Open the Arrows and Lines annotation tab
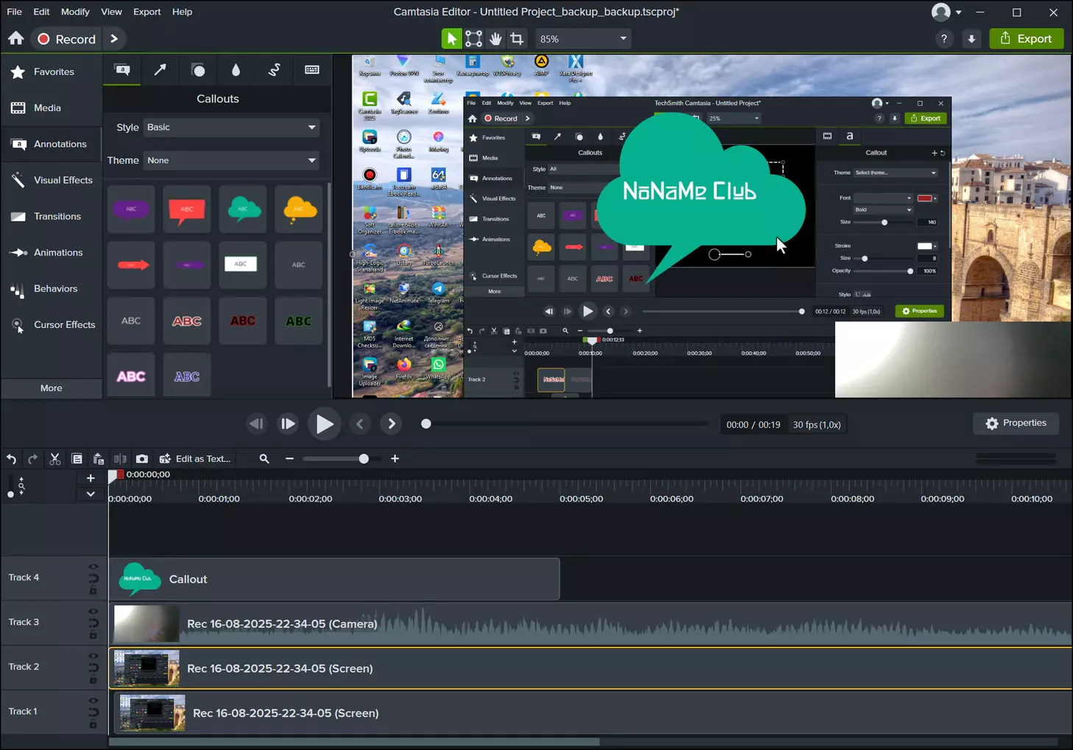Viewport: 1073px width, 750px height. tap(160, 70)
